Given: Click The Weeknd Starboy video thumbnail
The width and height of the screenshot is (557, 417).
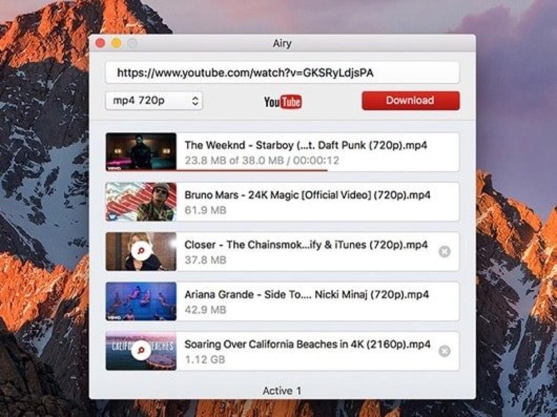Looking at the screenshot, I should [140, 151].
